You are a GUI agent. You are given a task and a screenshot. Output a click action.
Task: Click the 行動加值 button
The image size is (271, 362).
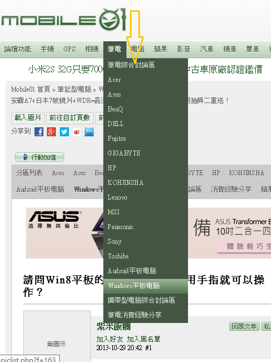(40, 157)
